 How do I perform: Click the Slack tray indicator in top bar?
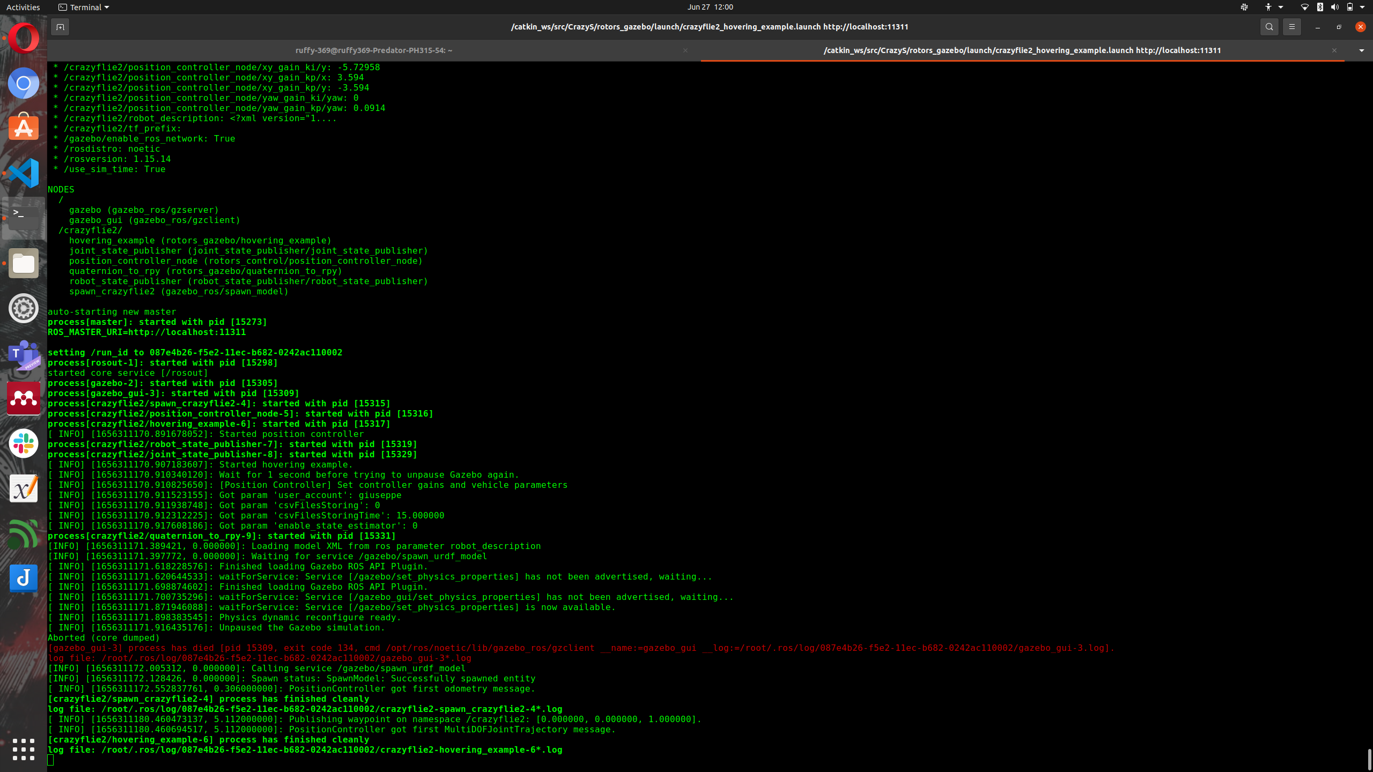point(1244,7)
